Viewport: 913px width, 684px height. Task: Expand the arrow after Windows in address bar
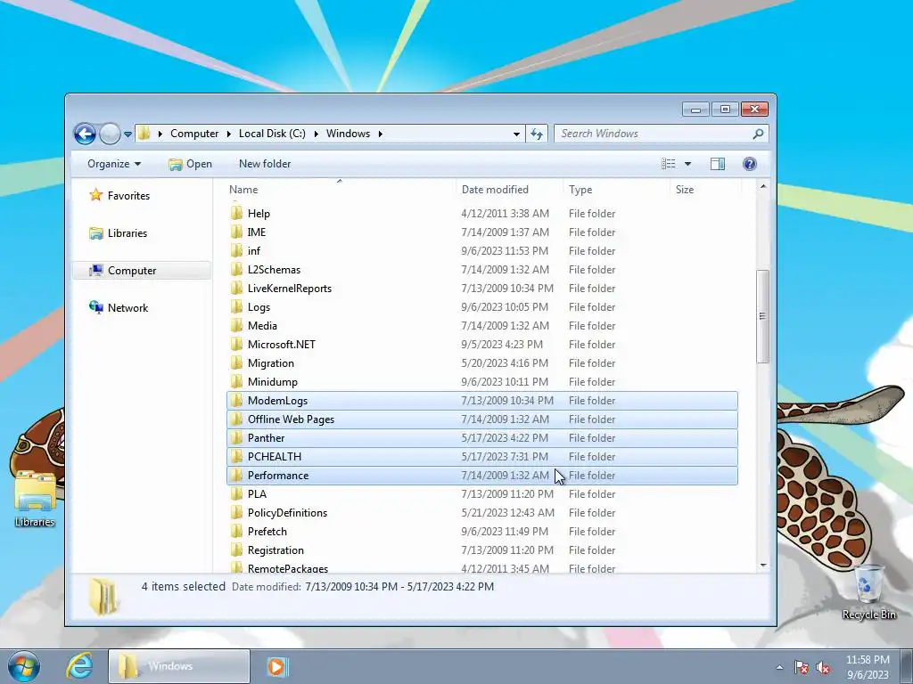click(380, 134)
